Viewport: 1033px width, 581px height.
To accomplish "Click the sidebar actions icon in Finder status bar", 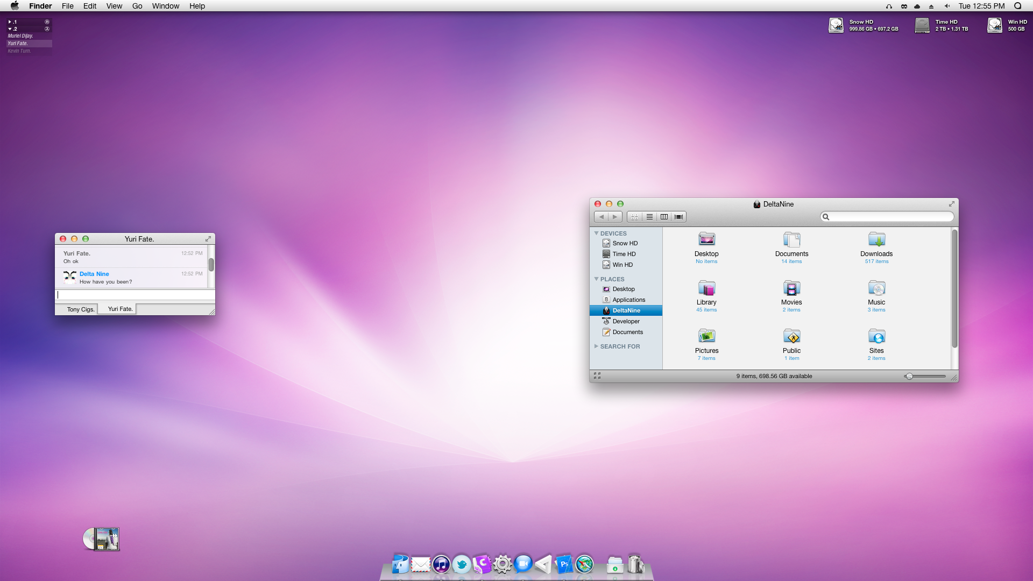I will coord(597,376).
